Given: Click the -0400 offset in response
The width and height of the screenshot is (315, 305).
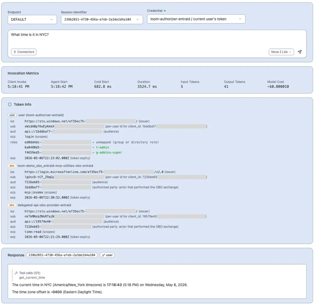Looking at the screenshot, I should (56, 292).
